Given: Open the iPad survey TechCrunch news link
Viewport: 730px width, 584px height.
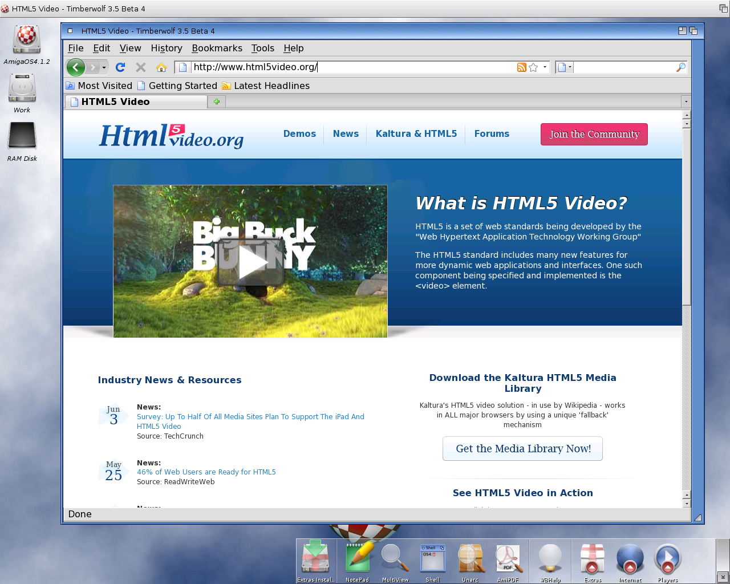Looking at the screenshot, I should point(250,421).
